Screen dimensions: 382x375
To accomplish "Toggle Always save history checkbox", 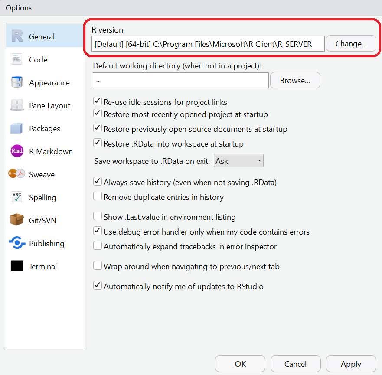I will [x=98, y=181].
